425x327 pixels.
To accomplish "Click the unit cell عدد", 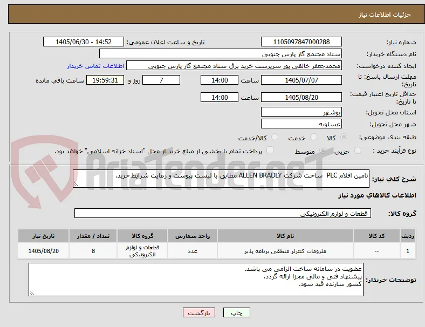I will click(x=193, y=251).
